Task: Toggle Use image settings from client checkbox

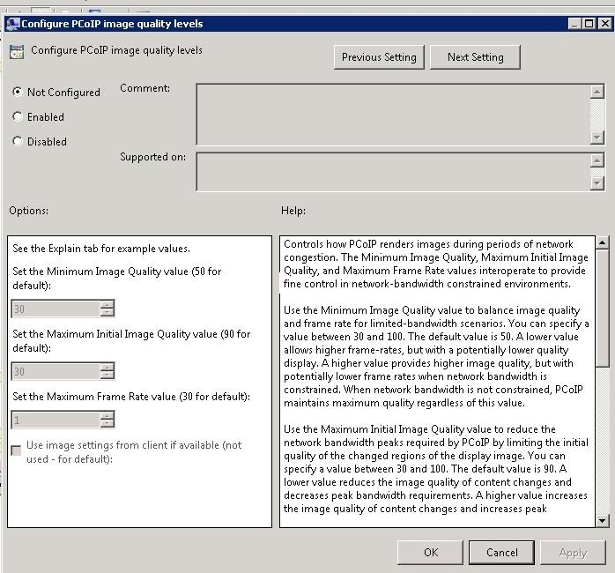Action: [x=16, y=450]
